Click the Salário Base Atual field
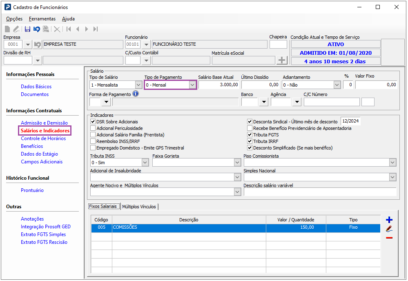 [218, 85]
